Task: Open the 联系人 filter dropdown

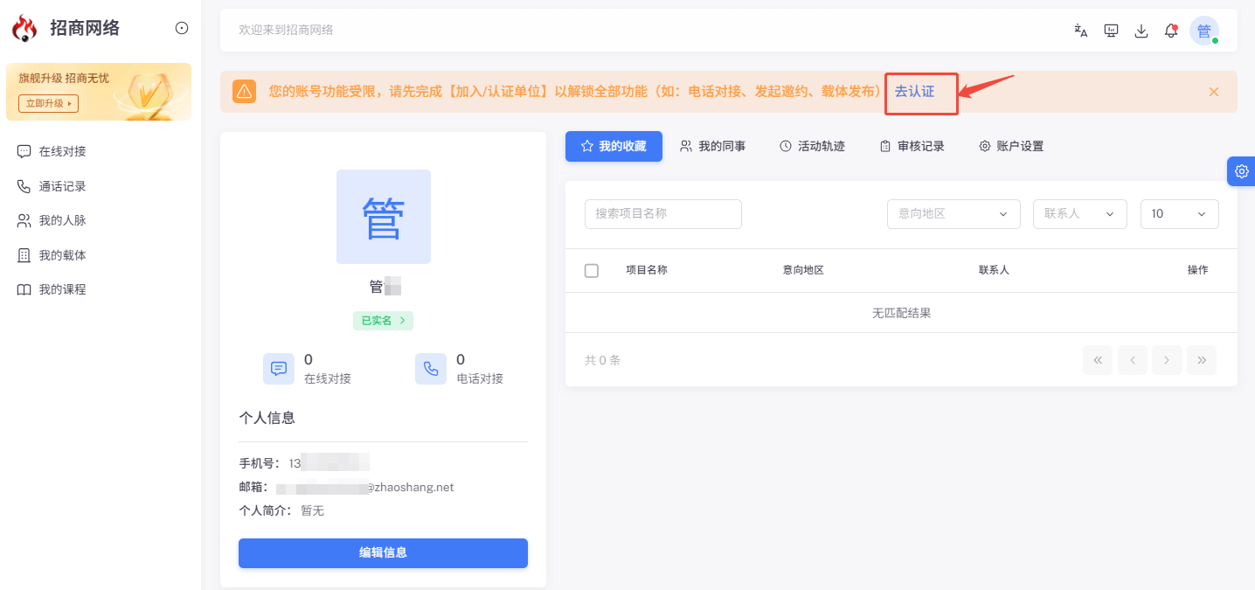Action: pos(1079,214)
